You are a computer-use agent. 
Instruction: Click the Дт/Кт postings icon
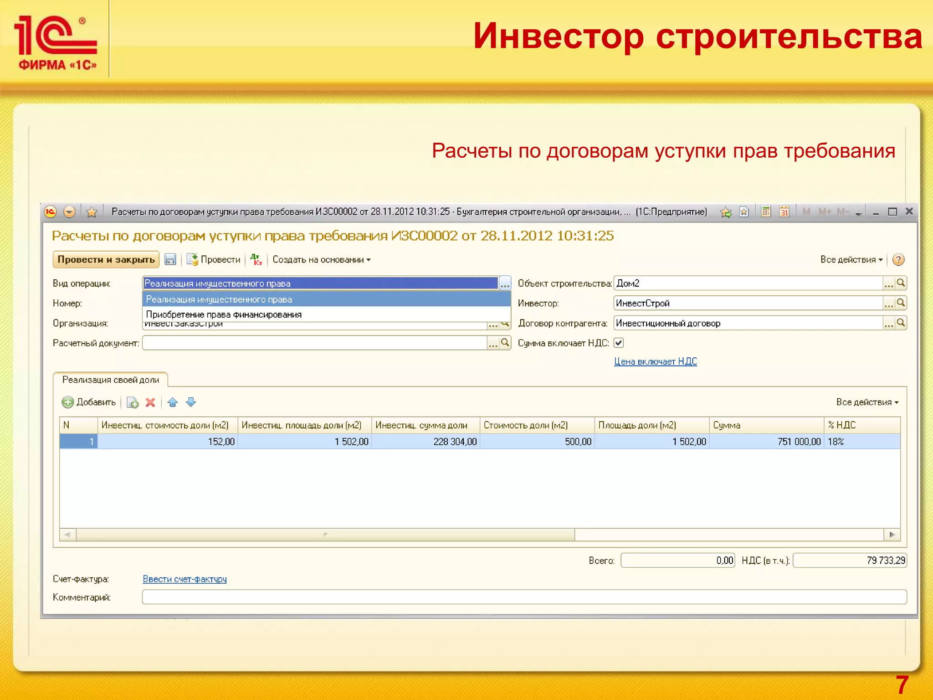[x=256, y=259]
